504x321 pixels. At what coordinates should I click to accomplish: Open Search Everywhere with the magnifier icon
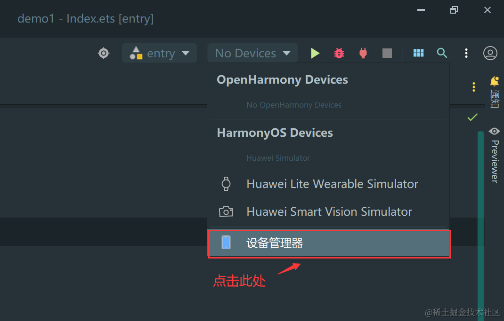coord(442,53)
